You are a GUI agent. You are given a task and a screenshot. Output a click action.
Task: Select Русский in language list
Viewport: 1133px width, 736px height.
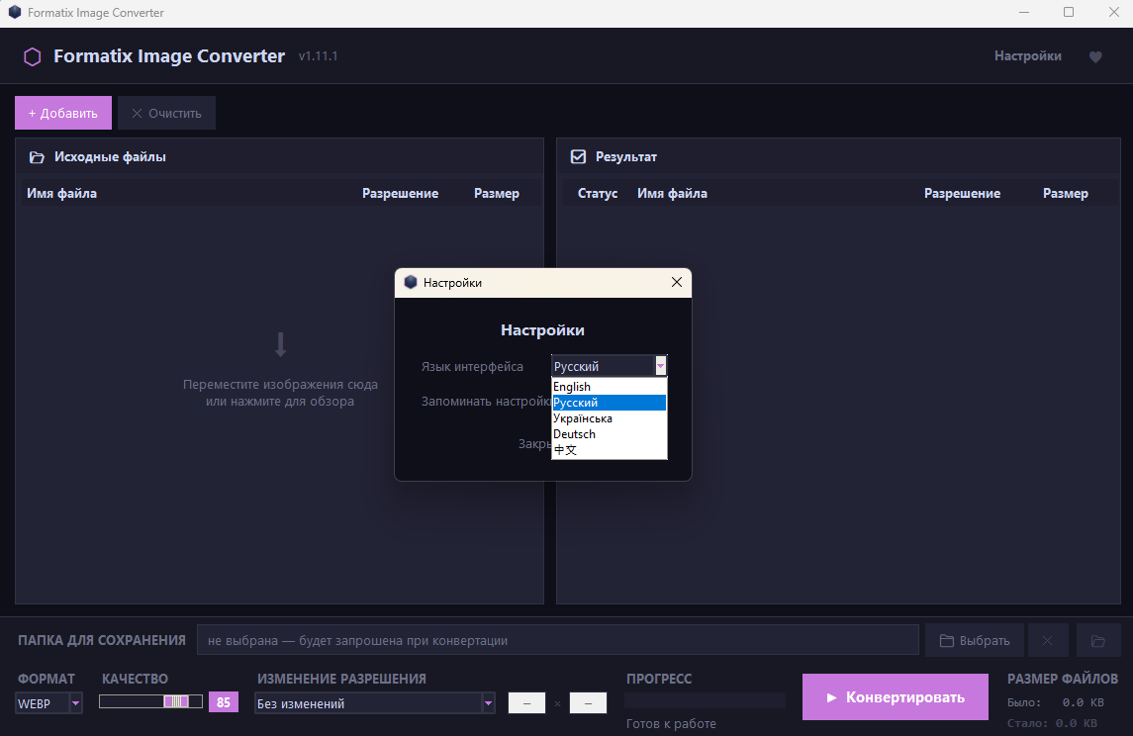click(610, 403)
